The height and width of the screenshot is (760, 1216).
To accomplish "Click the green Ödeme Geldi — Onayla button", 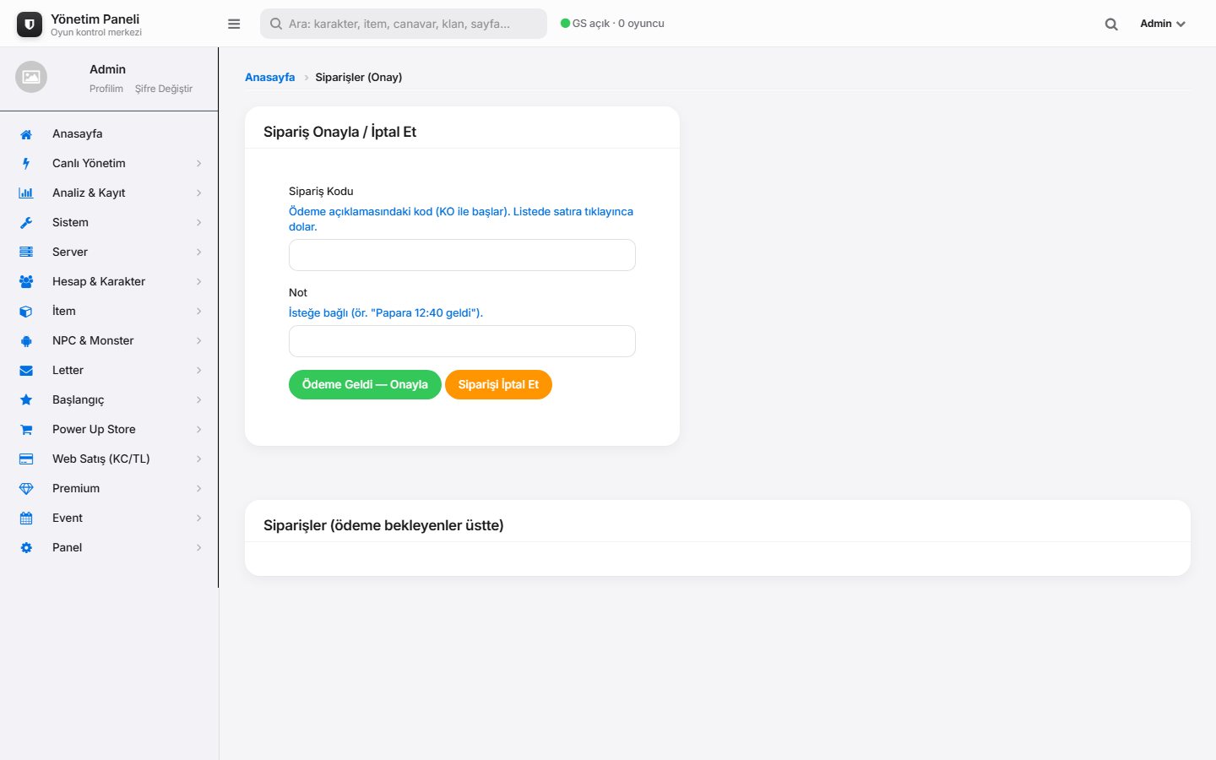I will tap(365, 385).
